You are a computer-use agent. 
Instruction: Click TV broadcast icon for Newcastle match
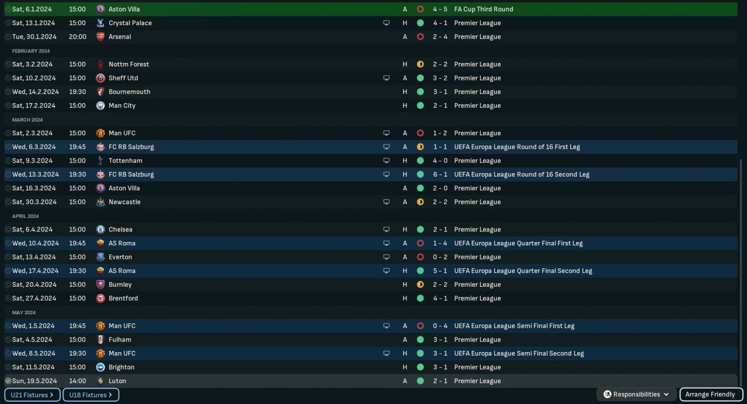point(386,202)
